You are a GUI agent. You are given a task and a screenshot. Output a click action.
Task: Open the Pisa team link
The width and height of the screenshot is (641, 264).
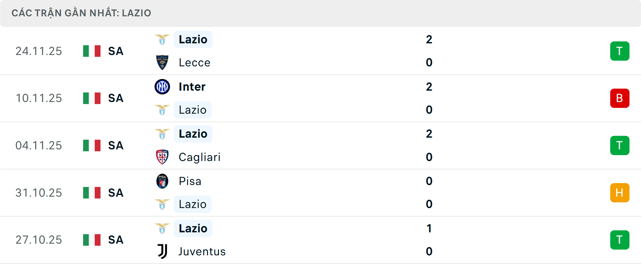click(190, 181)
